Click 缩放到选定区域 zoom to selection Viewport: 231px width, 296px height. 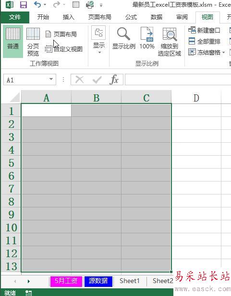click(x=170, y=42)
